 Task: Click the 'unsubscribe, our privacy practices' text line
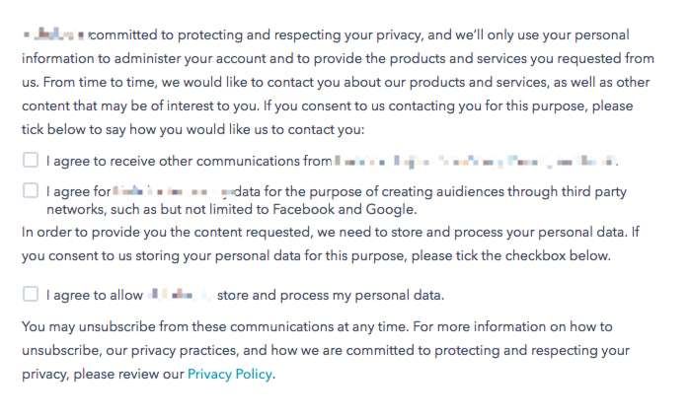(x=326, y=351)
